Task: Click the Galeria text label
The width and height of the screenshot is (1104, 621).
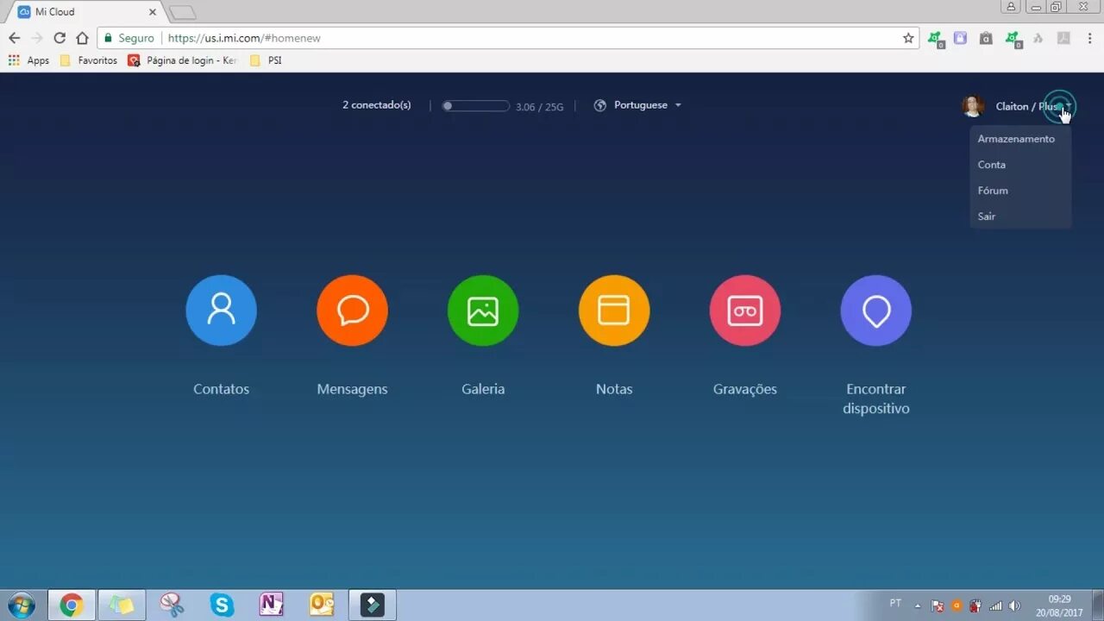Action: pyautogui.click(x=483, y=389)
